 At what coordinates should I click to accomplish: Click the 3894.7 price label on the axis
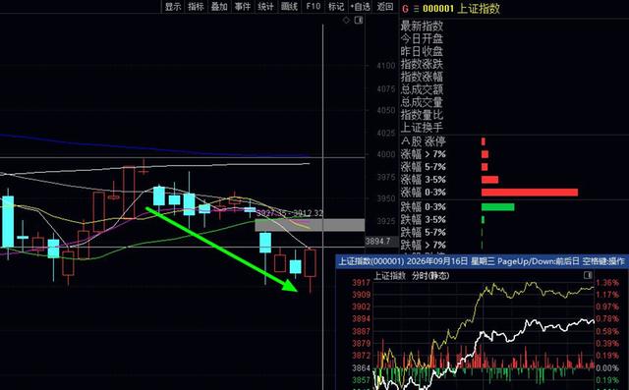[377, 242]
